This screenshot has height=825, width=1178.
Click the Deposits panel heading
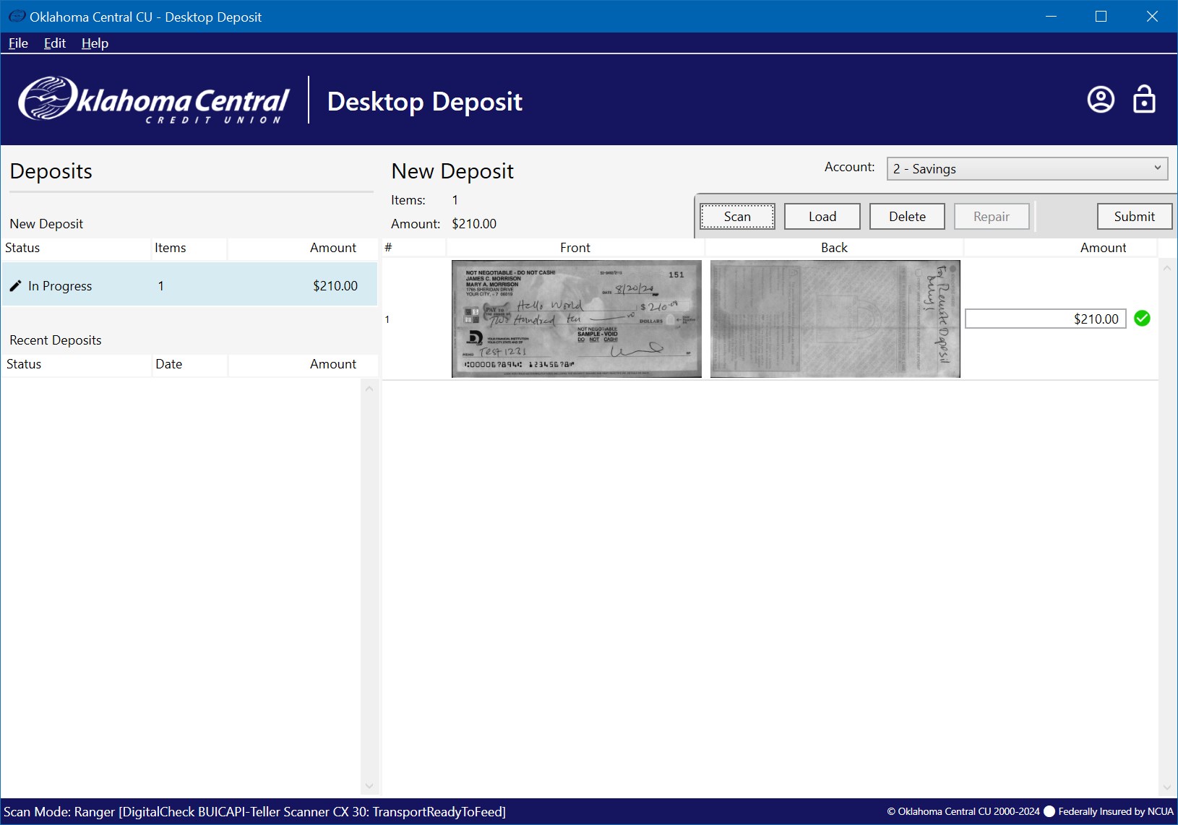[51, 171]
